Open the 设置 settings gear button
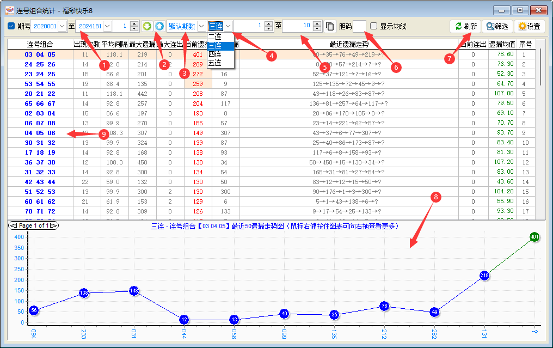Image resolution: width=553 pixels, height=348 pixels. pos(529,26)
